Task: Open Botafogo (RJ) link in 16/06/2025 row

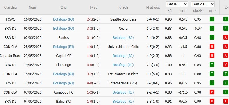Action: [63, 19]
